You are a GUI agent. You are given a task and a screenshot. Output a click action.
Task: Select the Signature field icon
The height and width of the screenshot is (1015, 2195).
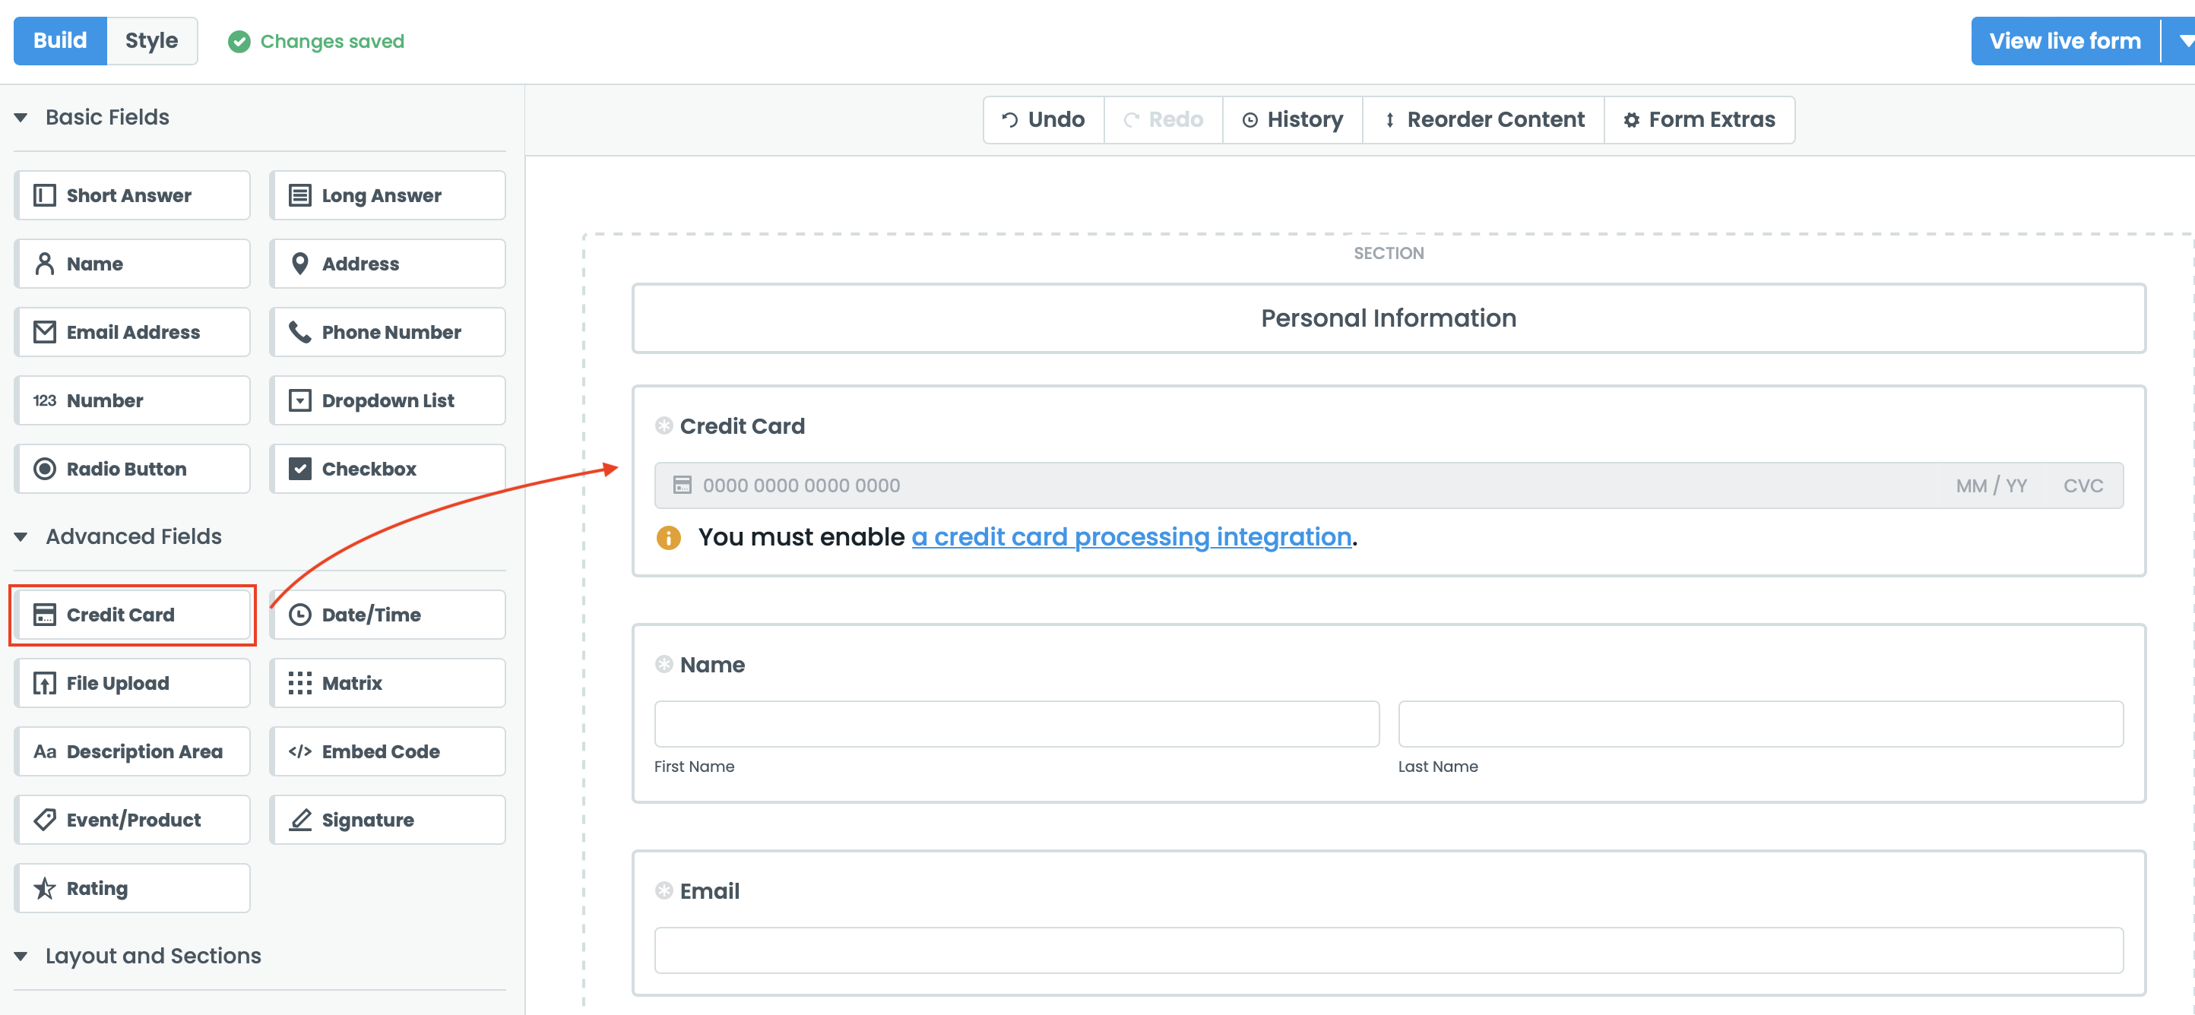(x=300, y=819)
